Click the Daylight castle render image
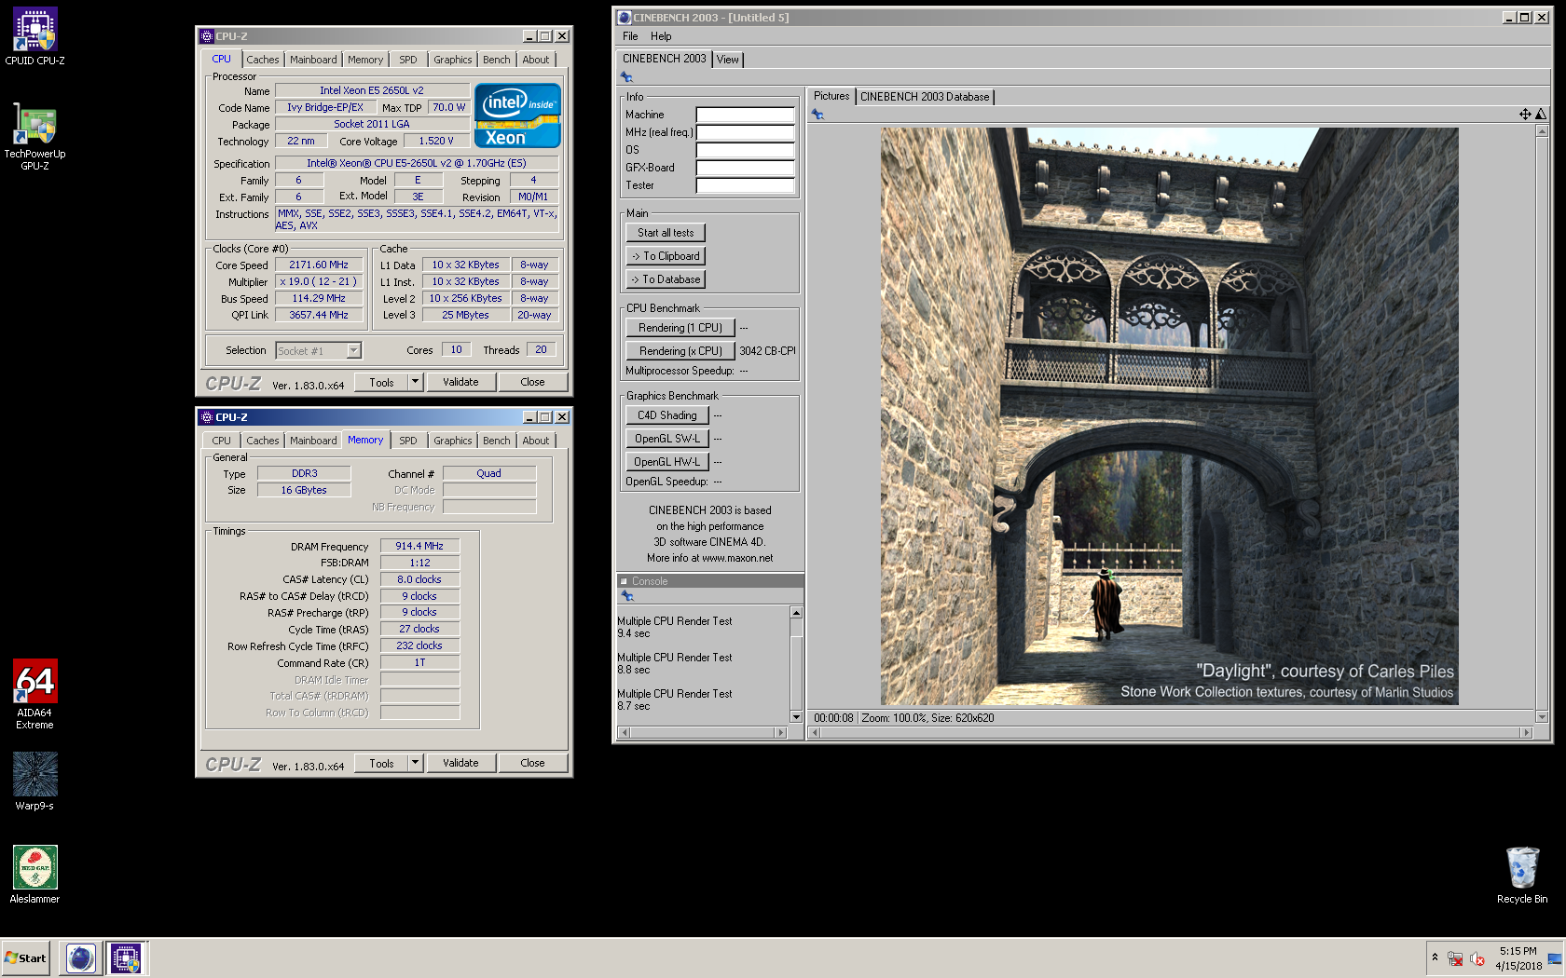The height and width of the screenshot is (978, 1566). click(x=1170, y=416)
